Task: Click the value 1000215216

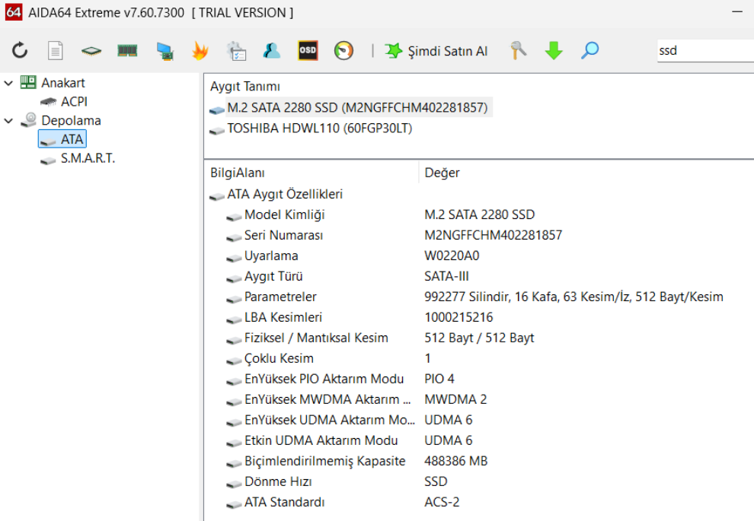Action: point(458,317)
